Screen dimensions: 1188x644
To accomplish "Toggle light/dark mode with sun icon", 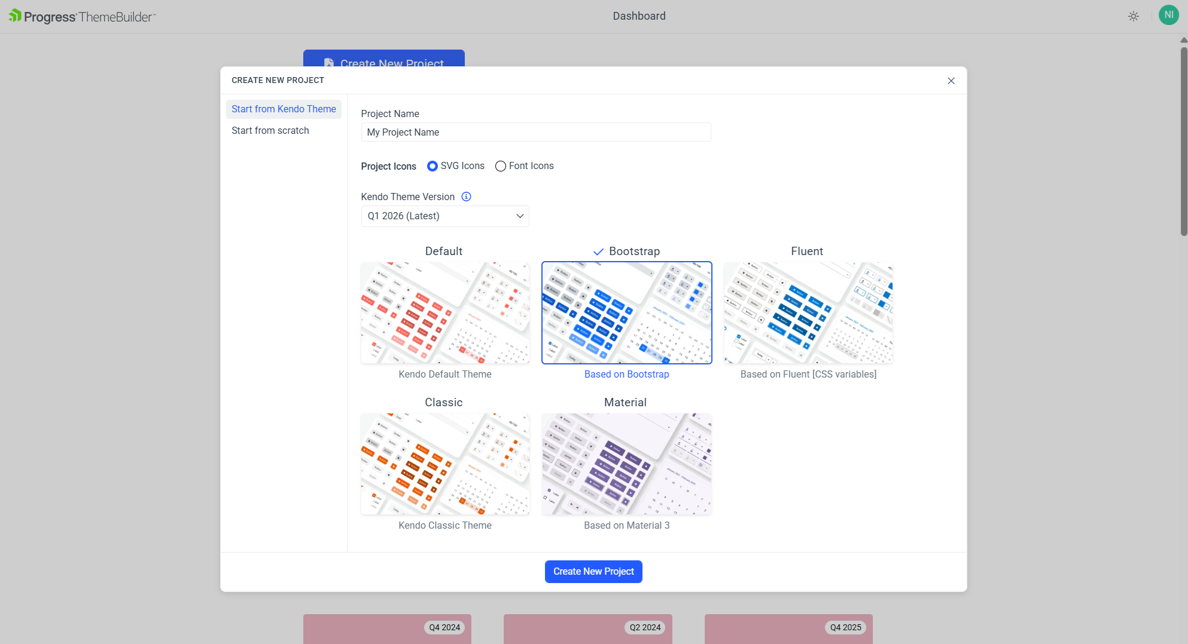I will pos(1134,16).
